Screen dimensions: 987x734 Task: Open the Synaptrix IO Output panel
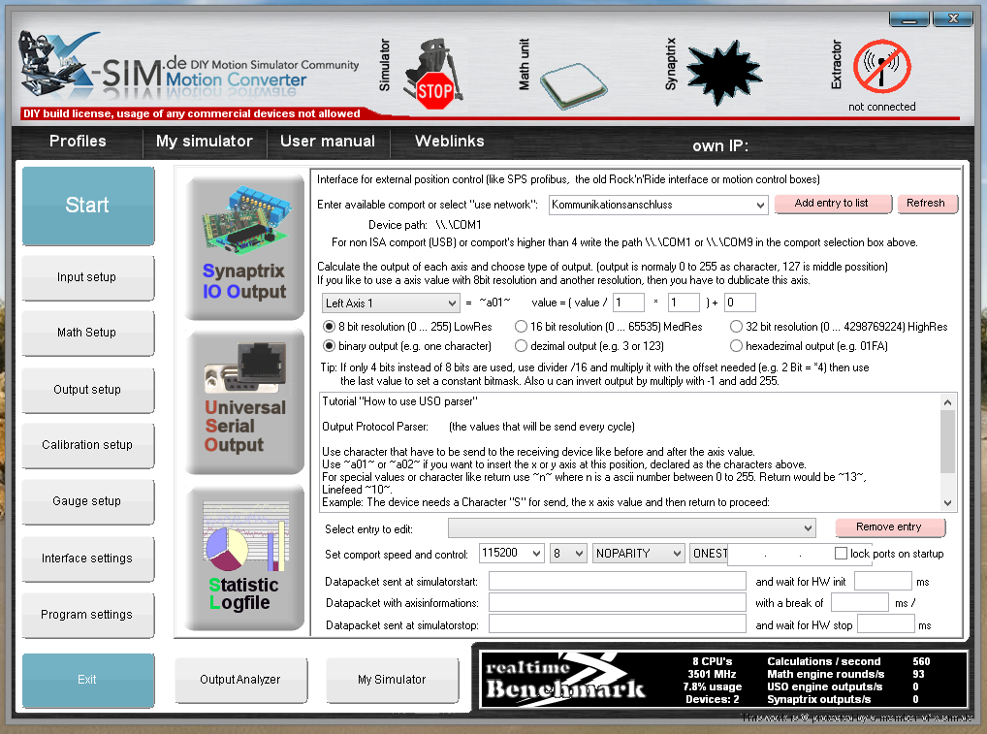[244, 246]
